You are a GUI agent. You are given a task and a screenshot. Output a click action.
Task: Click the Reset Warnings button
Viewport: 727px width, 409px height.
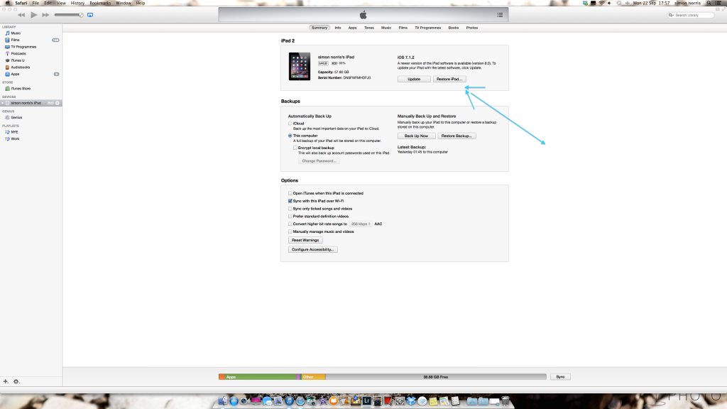point(305,240)
